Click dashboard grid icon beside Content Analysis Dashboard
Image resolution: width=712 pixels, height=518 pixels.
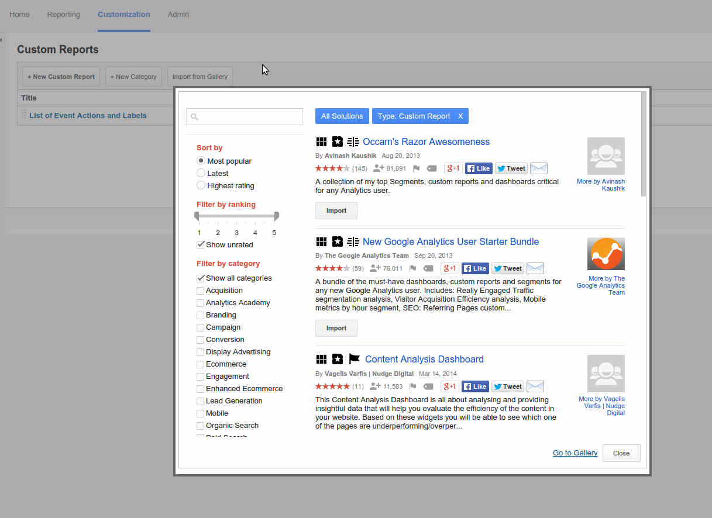pyautogui.click(x=321, y=360)
